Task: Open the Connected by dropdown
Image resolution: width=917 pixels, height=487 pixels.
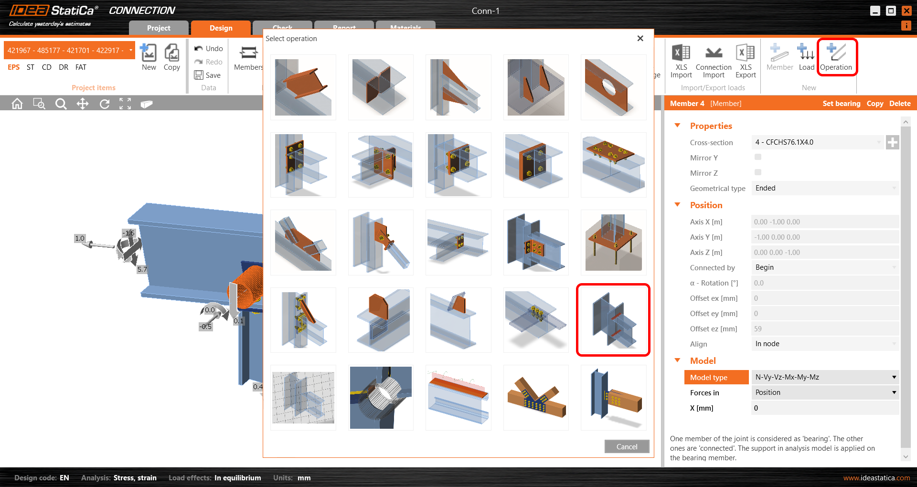Action: click(825, 267)
